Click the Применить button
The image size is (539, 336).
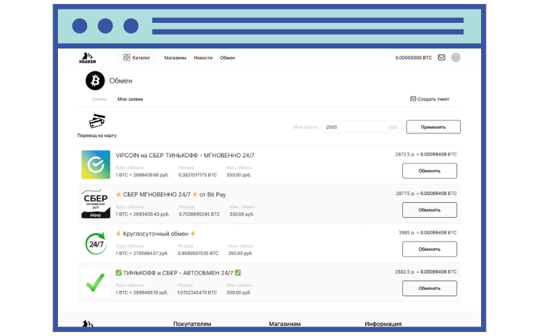(x=433, y=127)
